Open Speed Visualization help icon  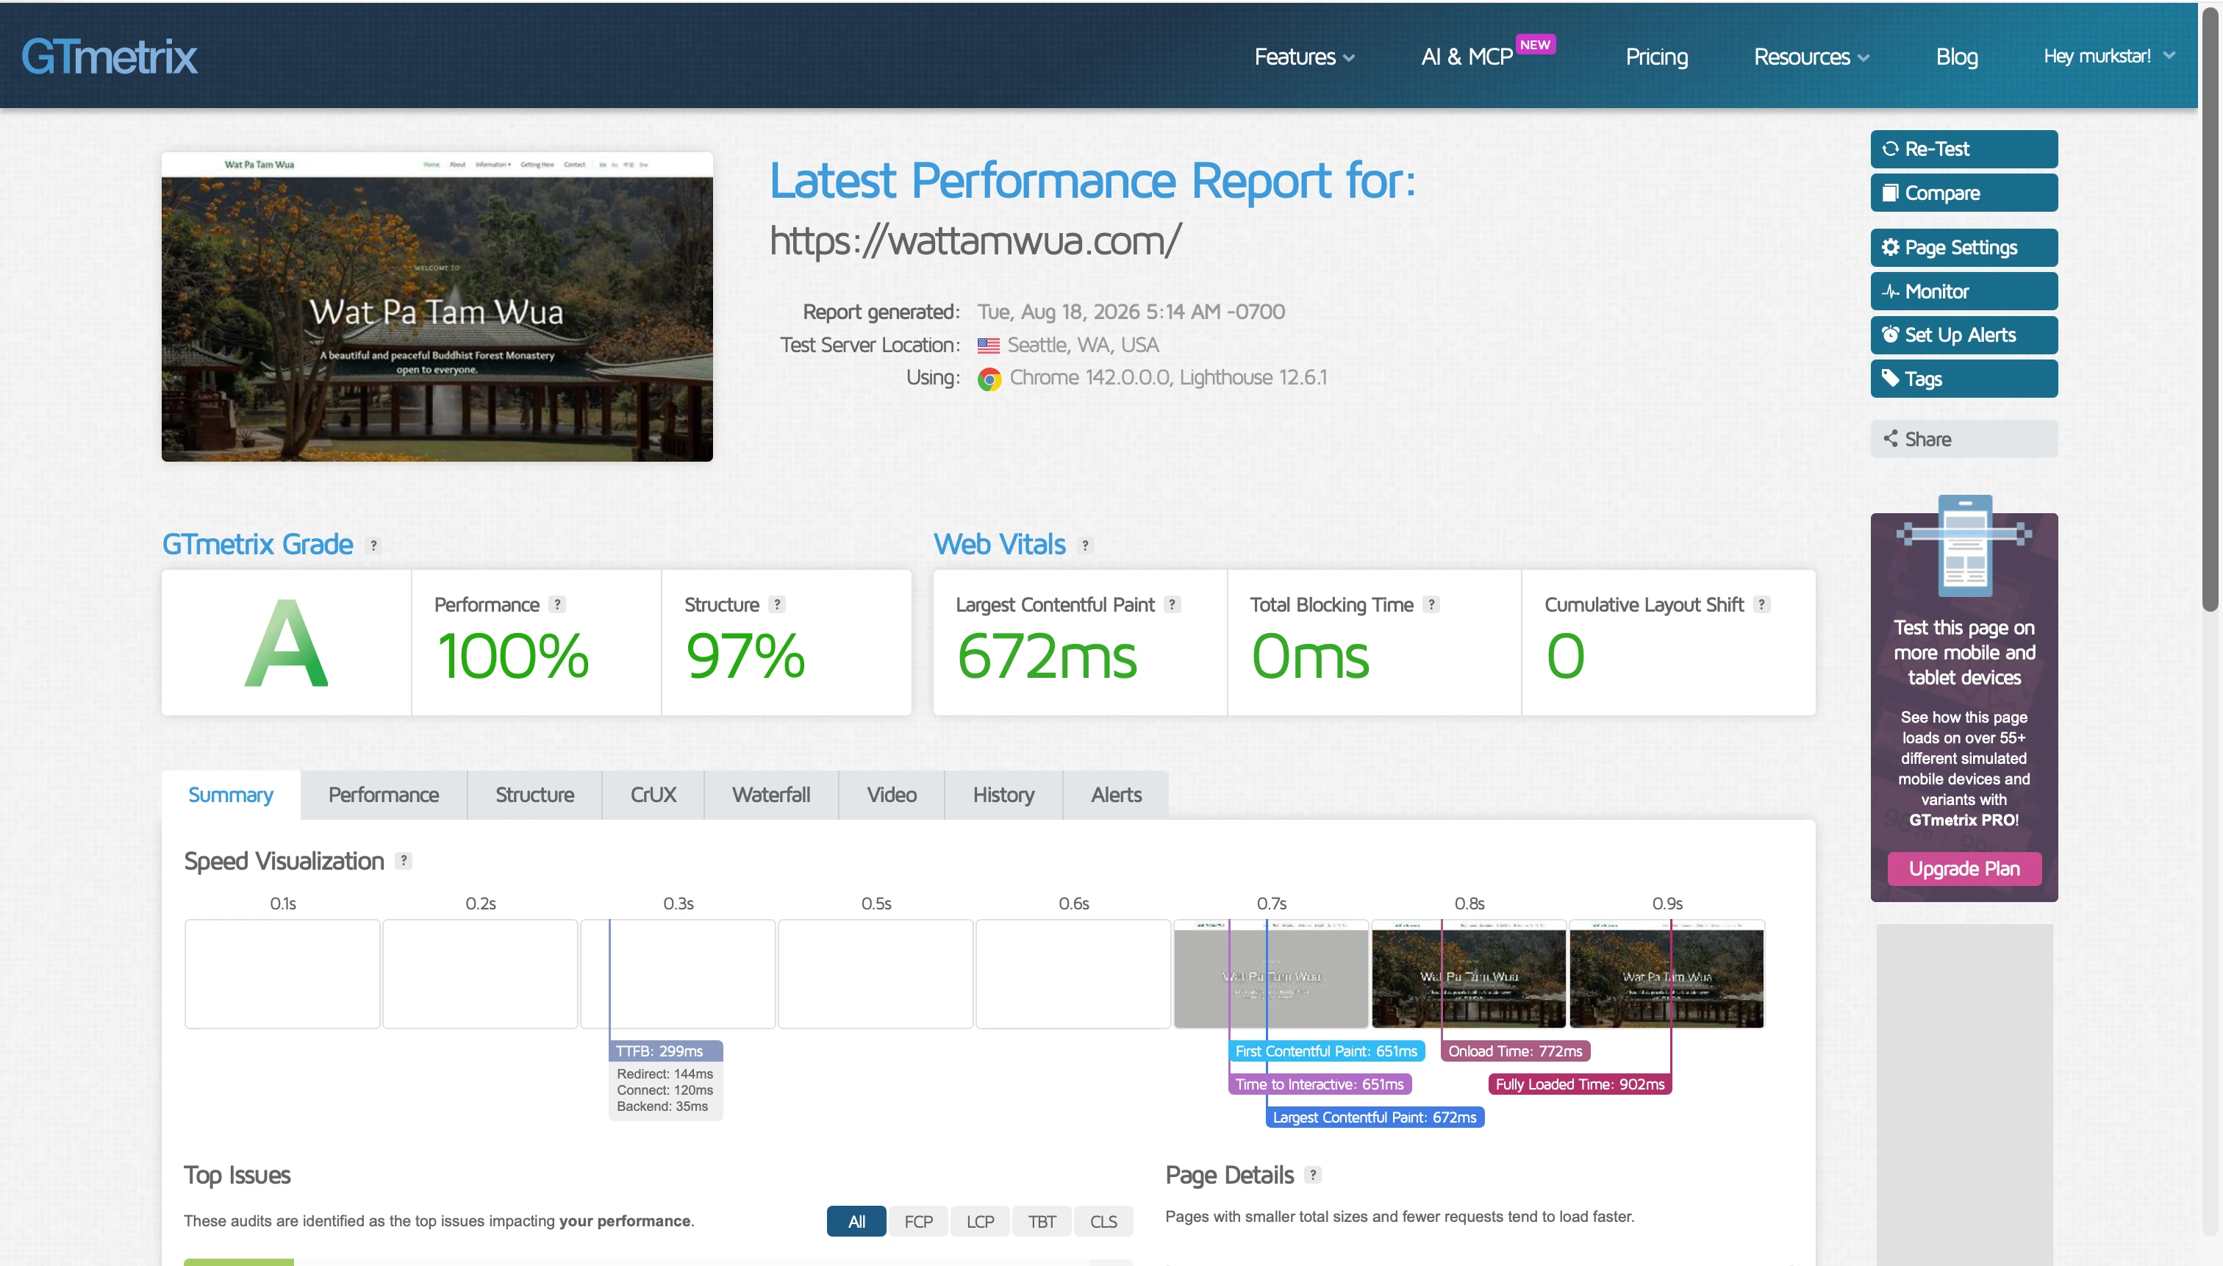(x=404, y=861)
